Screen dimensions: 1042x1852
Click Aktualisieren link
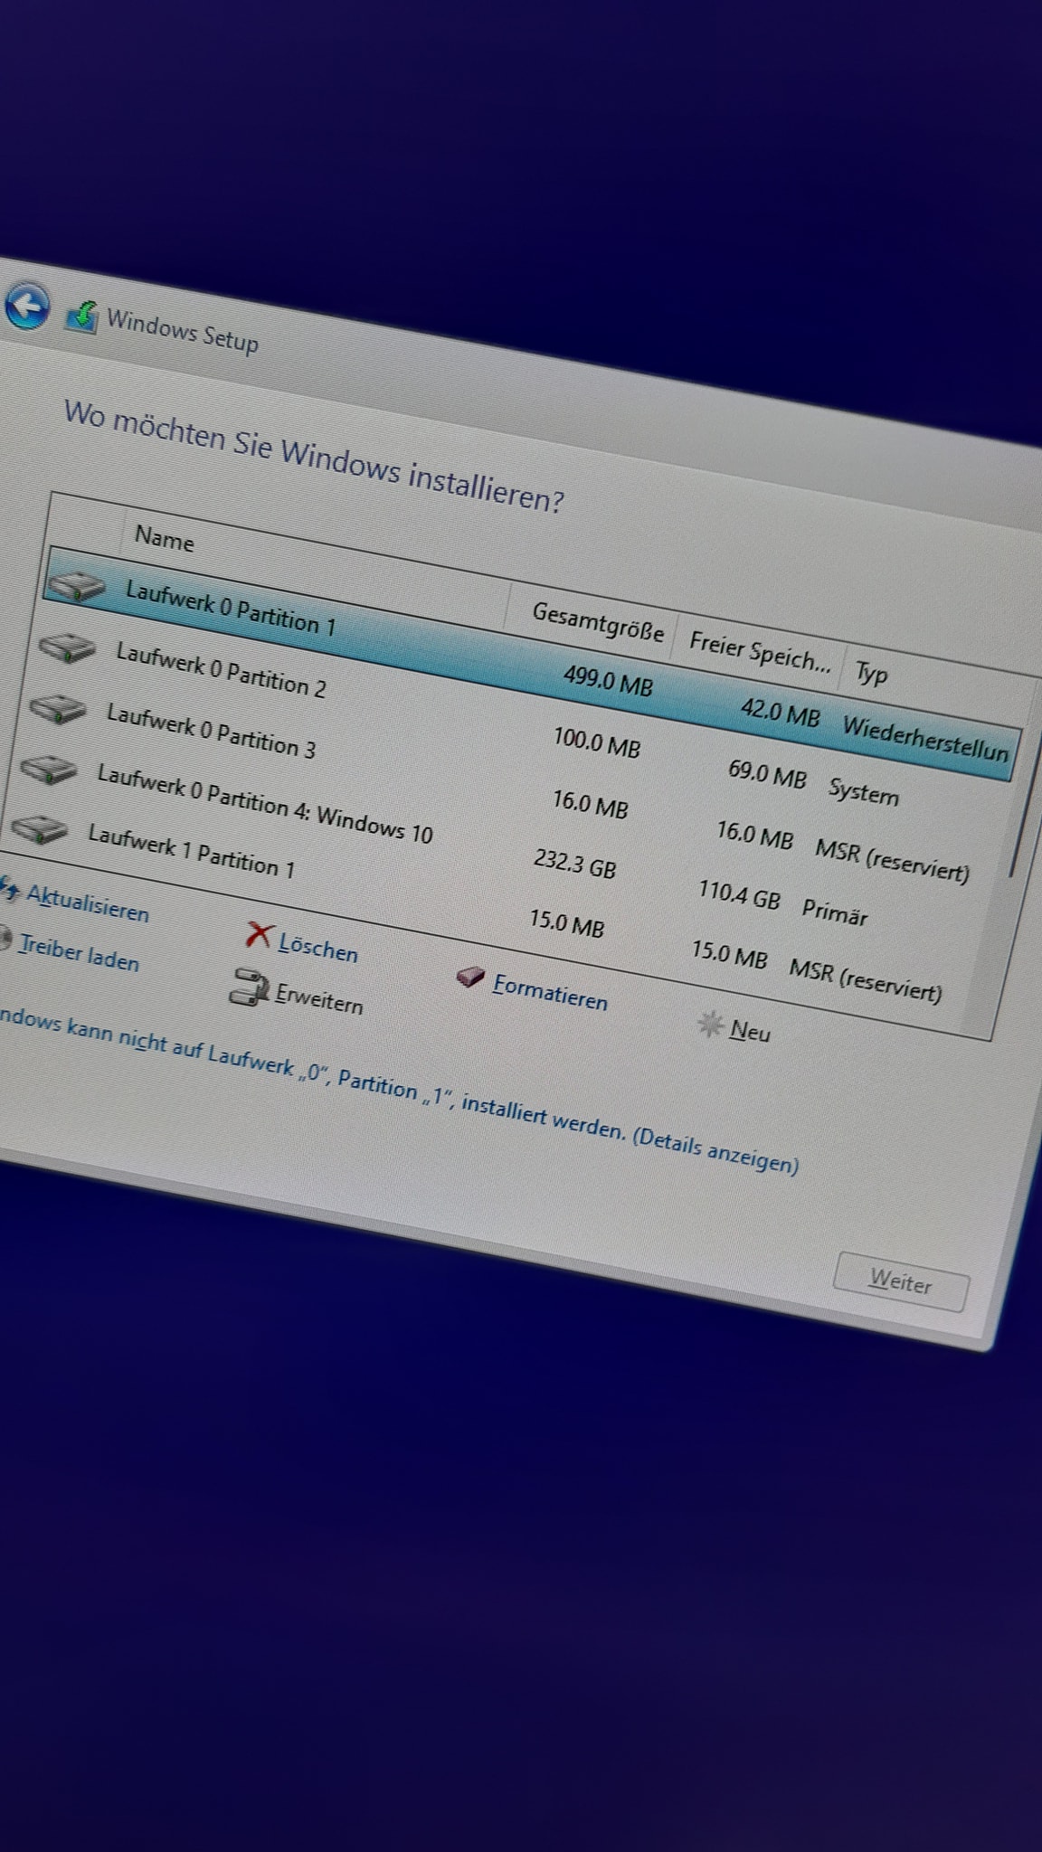pyautogui.click(x=88, y=903)
